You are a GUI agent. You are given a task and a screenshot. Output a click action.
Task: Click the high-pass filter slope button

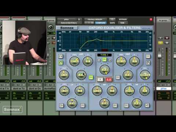click(61, 56)
